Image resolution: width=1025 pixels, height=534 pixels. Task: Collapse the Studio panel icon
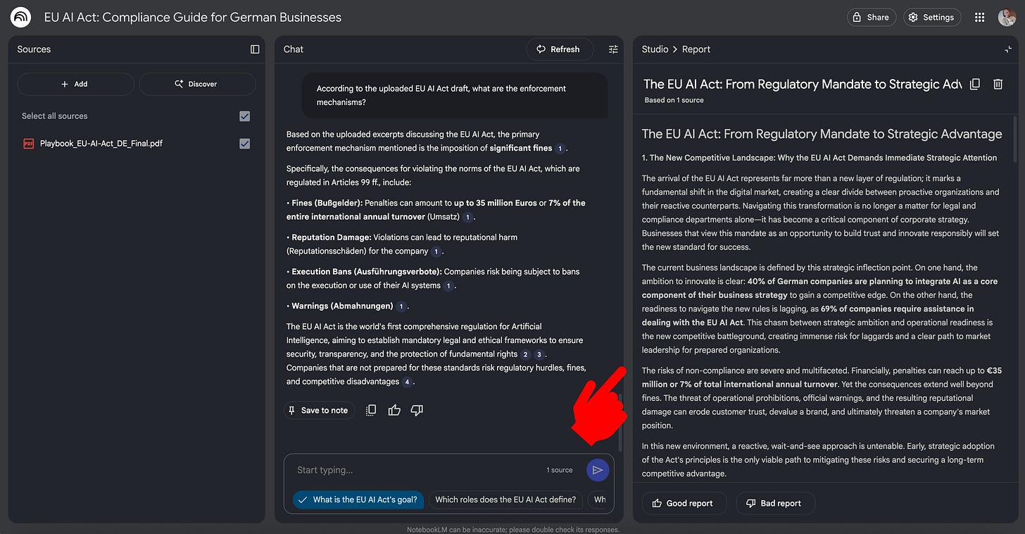1007,49
